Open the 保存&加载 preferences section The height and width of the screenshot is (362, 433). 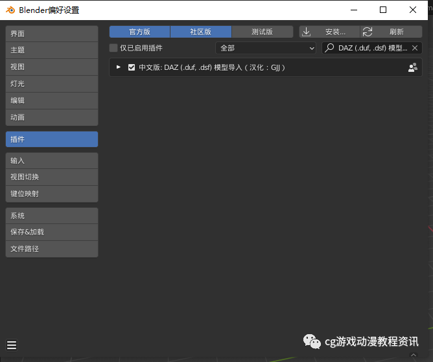point(52,232)
